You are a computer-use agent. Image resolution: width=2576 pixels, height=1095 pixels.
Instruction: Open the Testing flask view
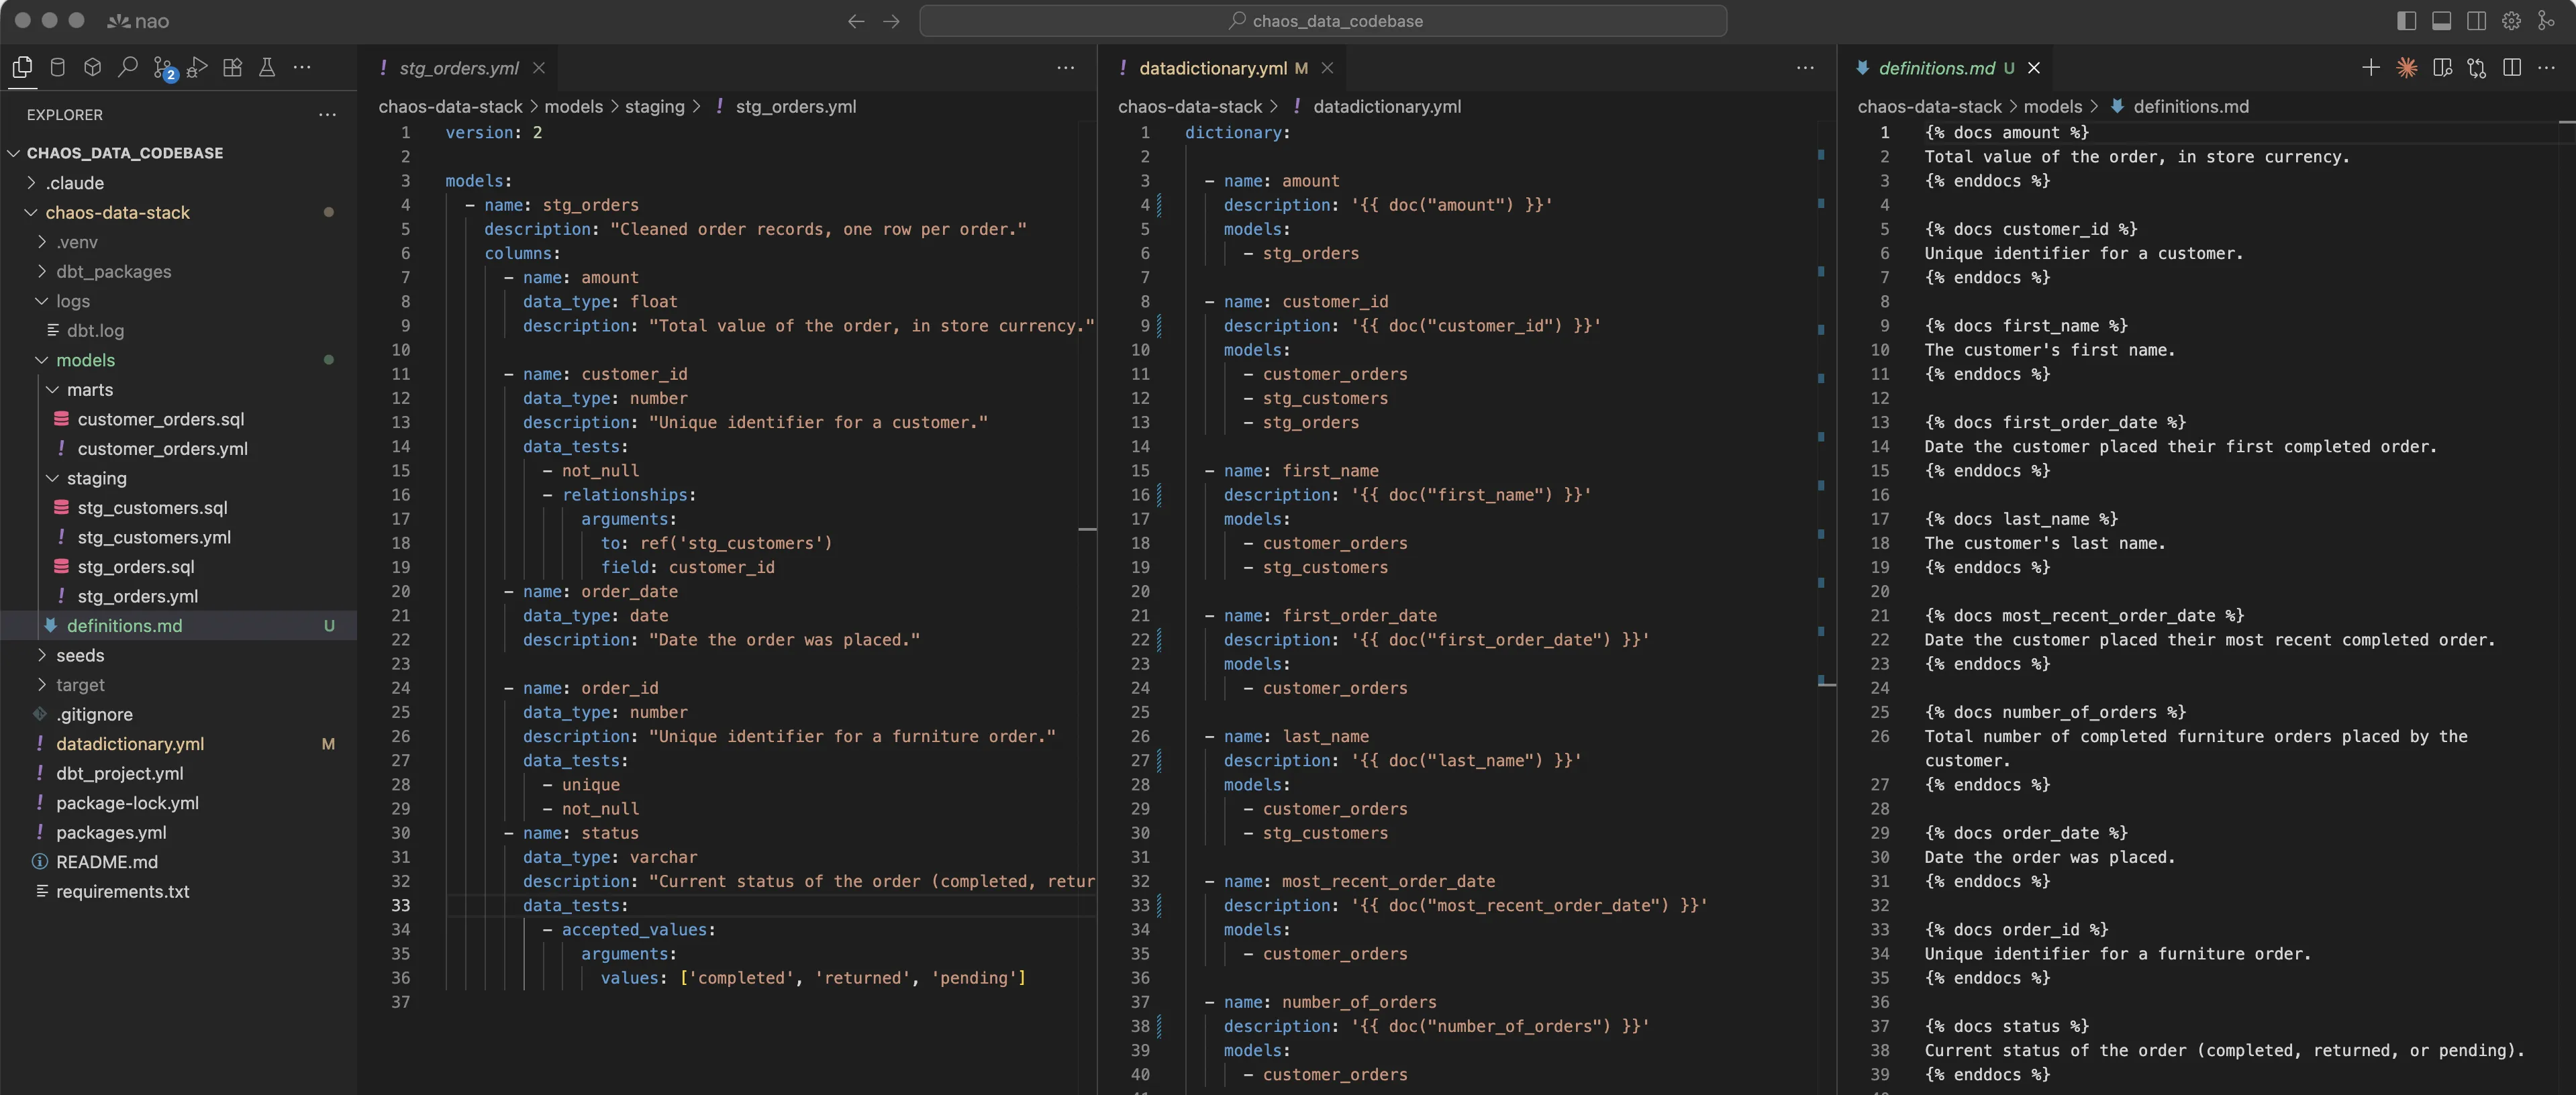[267, 67]
